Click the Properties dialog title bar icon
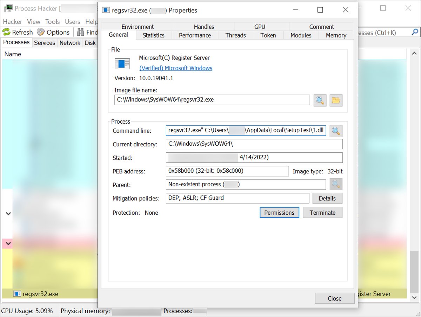This screenshot has width=421, height=317. (106, 10)
